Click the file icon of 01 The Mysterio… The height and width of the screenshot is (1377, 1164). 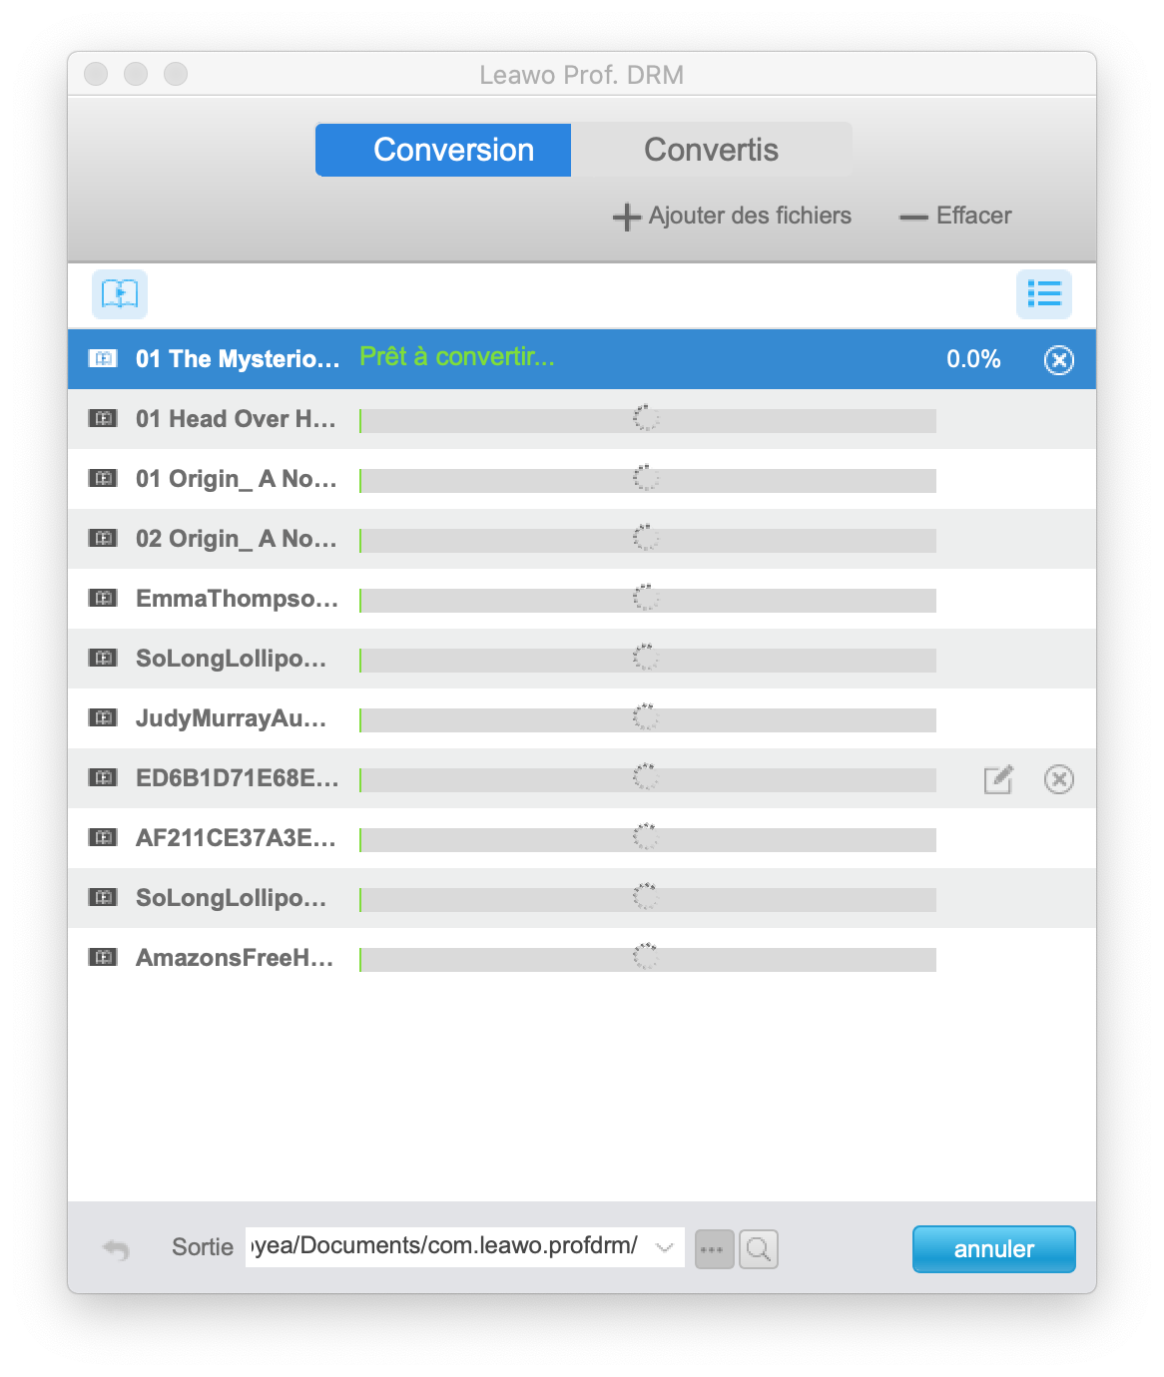(x=103, y=358)
